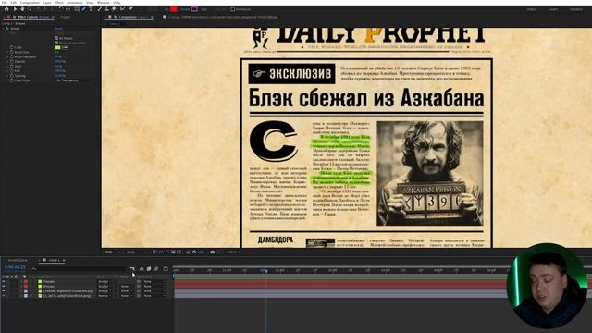Expand the Brush Hardness property
Image resolution: width=592 pixels, height=333 pixels.
(7, 57)
